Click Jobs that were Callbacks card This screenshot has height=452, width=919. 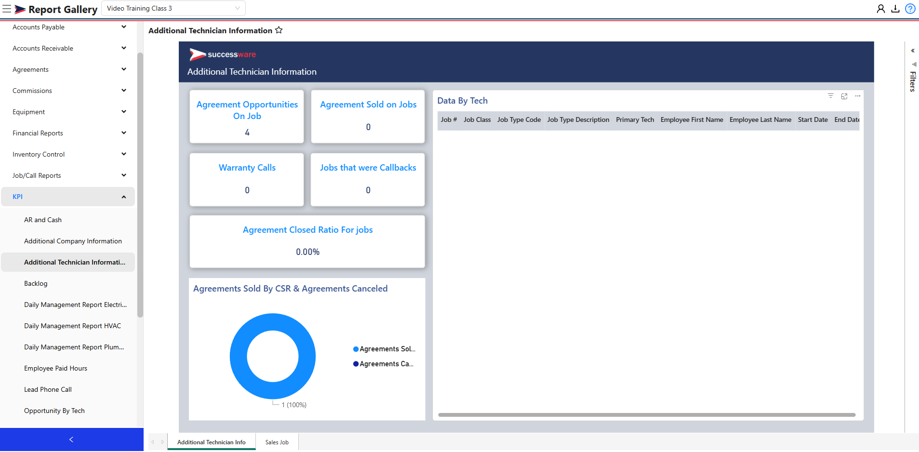pos(368,180)
